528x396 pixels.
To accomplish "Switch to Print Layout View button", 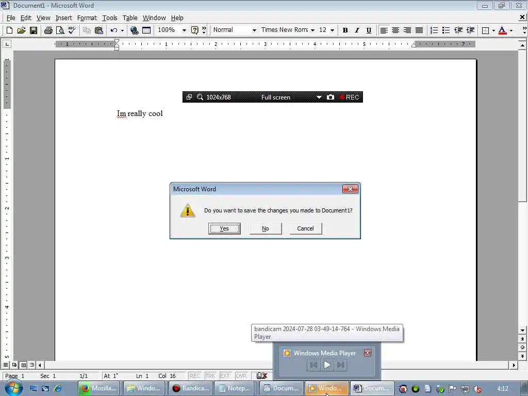I will point(24,365).
